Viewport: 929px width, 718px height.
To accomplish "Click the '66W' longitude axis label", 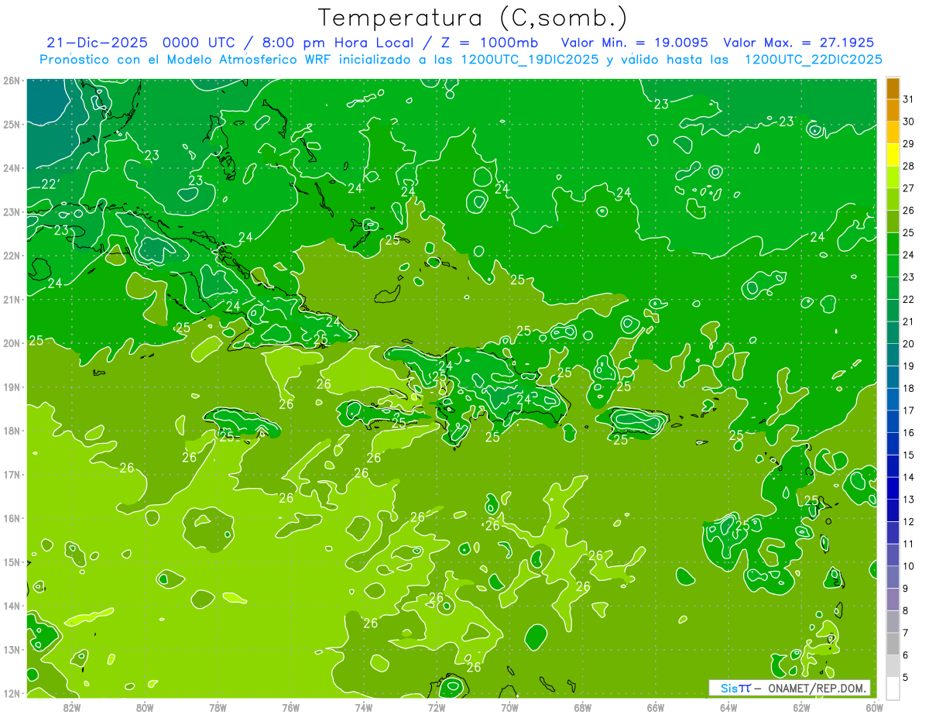I will [656, 708].
